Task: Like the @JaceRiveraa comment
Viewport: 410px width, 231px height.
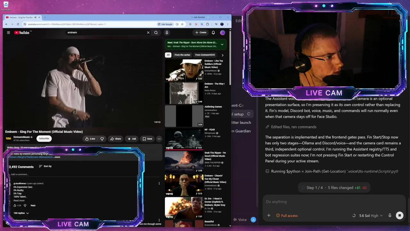Action: point(15,205)
